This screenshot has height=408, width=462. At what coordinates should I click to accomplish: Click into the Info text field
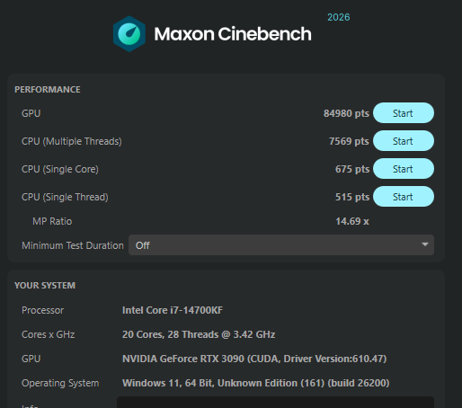click(x=275, y=403)
